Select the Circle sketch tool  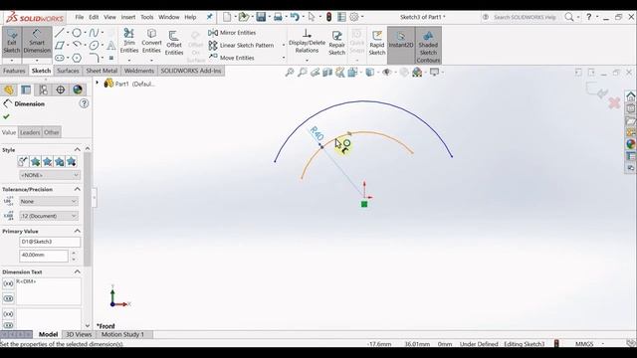[77, 33]
